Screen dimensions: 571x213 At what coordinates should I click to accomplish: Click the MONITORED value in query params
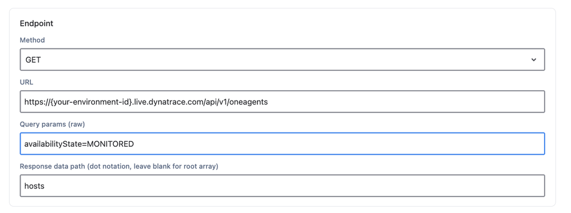110,144
